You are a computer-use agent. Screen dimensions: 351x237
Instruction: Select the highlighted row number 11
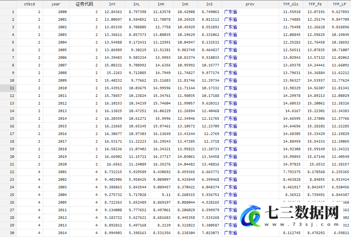point(8,88)
